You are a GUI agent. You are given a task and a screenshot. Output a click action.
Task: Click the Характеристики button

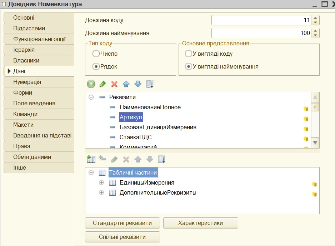click(201, 223)
